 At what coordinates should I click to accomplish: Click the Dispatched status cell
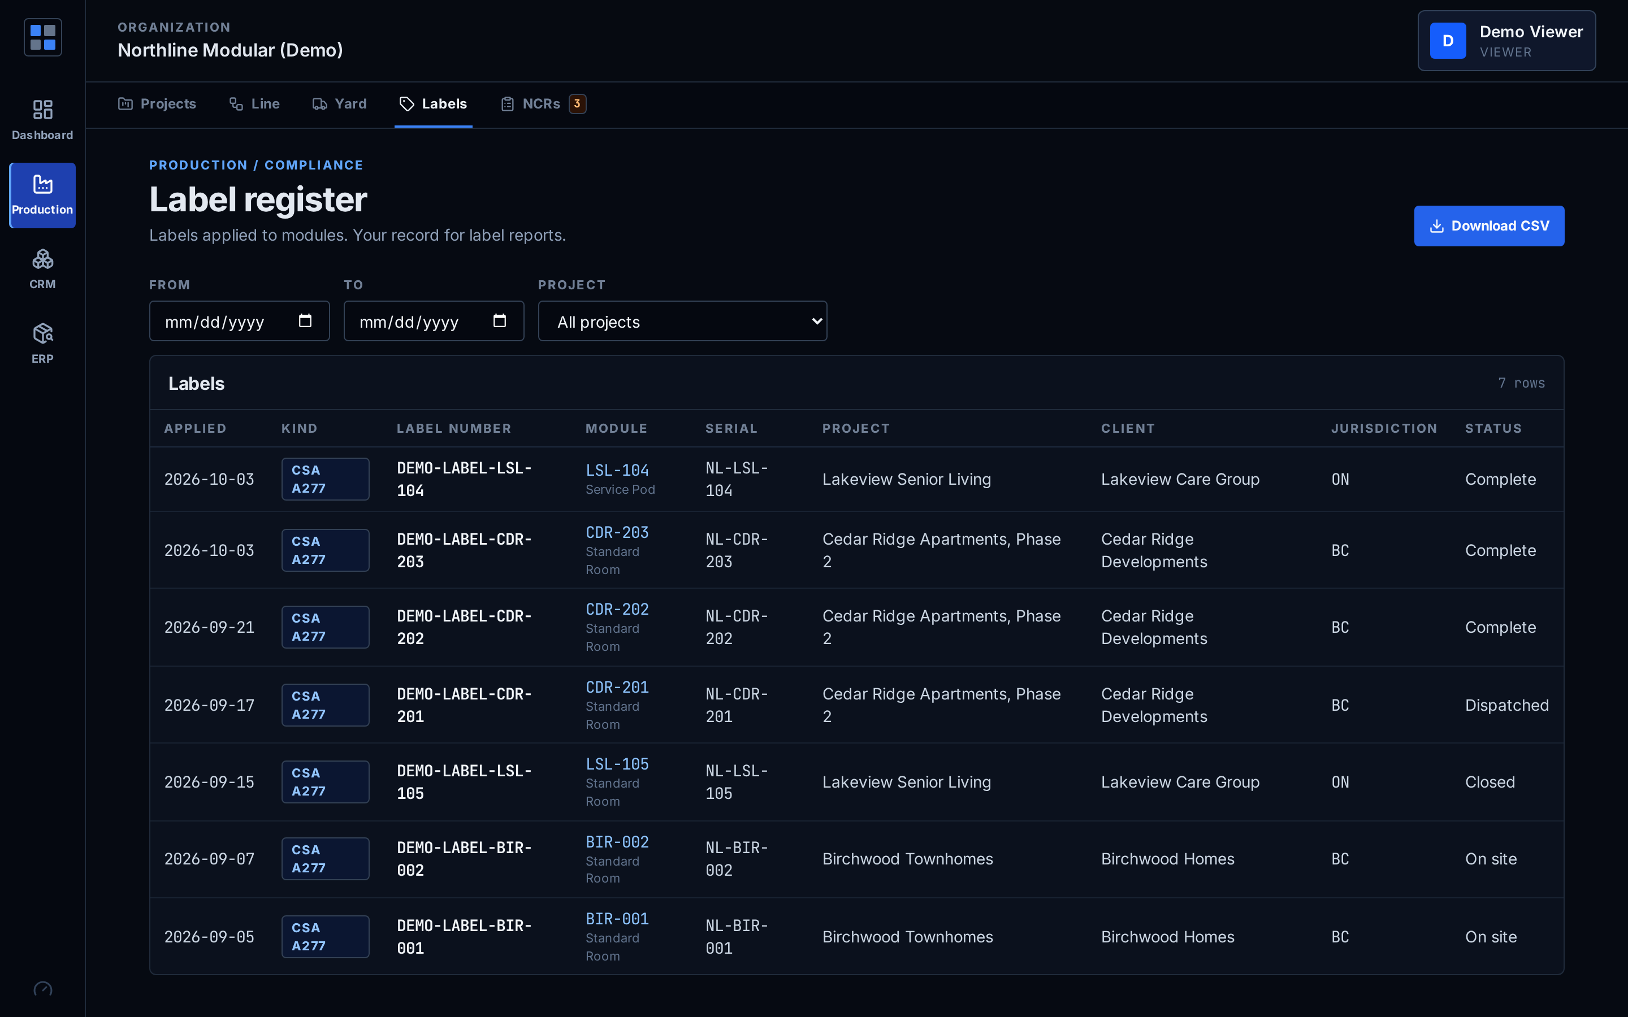(x=1507, y=705)
